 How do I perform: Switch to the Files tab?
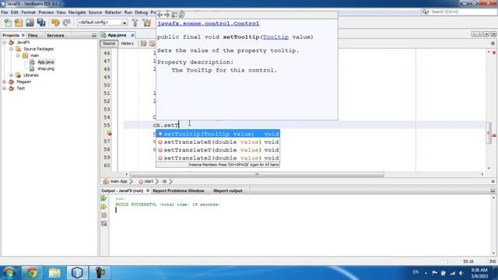click(33, 35)
